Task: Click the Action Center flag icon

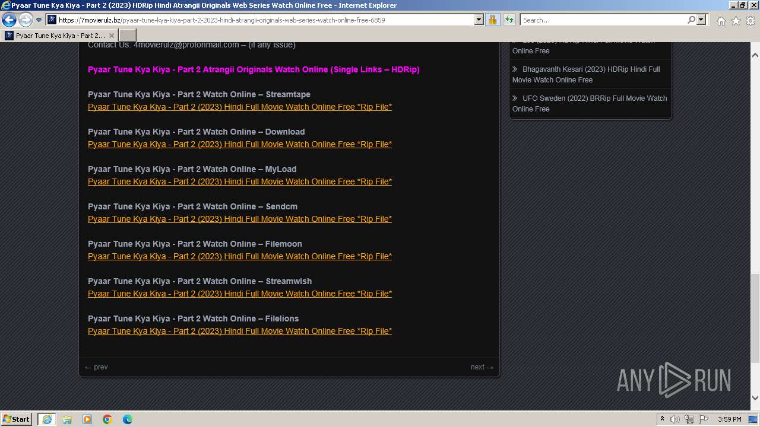Action: coord(704,419)
